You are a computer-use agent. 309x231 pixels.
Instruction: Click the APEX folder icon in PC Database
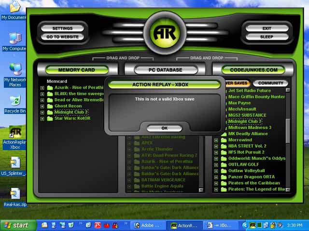pos(137,143)
